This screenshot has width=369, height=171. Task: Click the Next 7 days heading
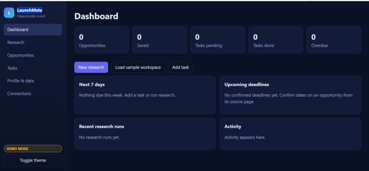click(x=92, y=84)
